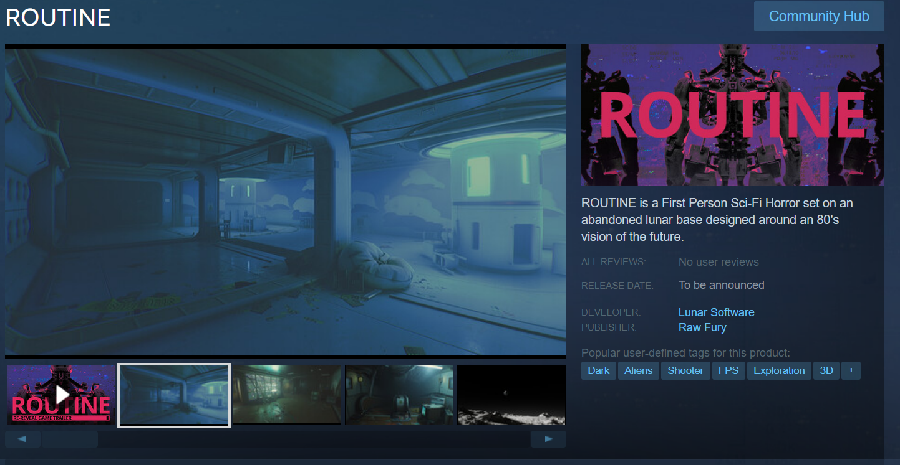Open the Community Hub
Screen dimensions: 900x465
[819, 16]
